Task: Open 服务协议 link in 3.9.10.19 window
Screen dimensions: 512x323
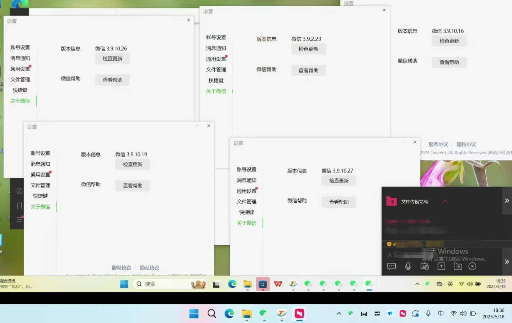Action: point(122,268)
